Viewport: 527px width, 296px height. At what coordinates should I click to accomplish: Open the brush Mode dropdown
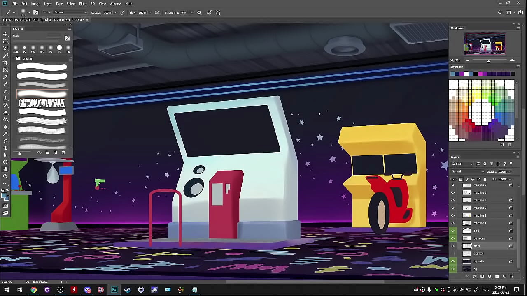point(70,12)
